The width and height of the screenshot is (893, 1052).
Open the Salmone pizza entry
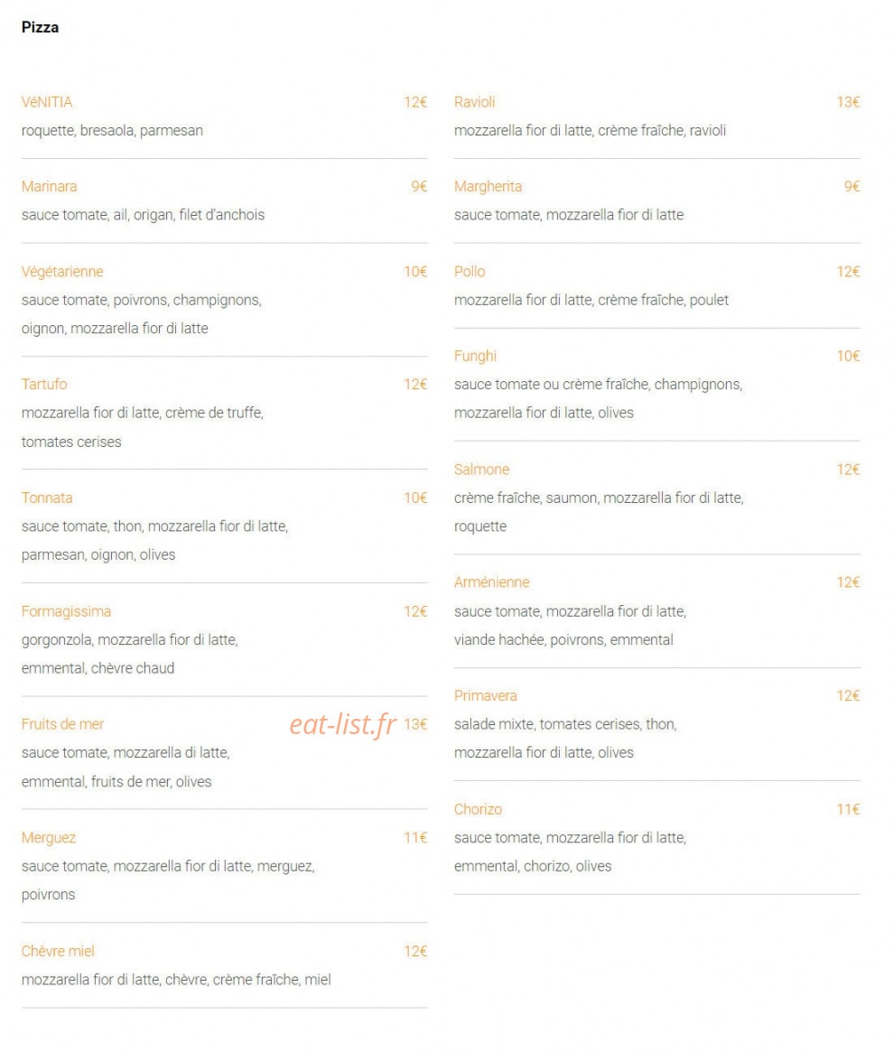click(482, 470)
